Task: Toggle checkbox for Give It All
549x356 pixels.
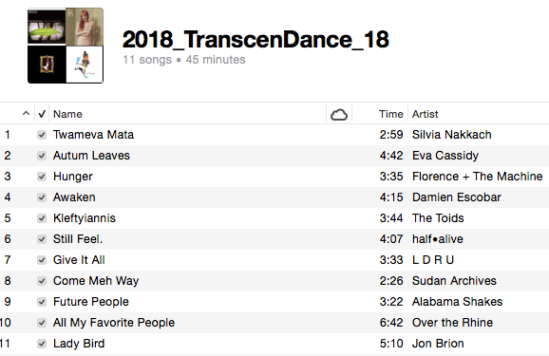Action: point(42,260)
